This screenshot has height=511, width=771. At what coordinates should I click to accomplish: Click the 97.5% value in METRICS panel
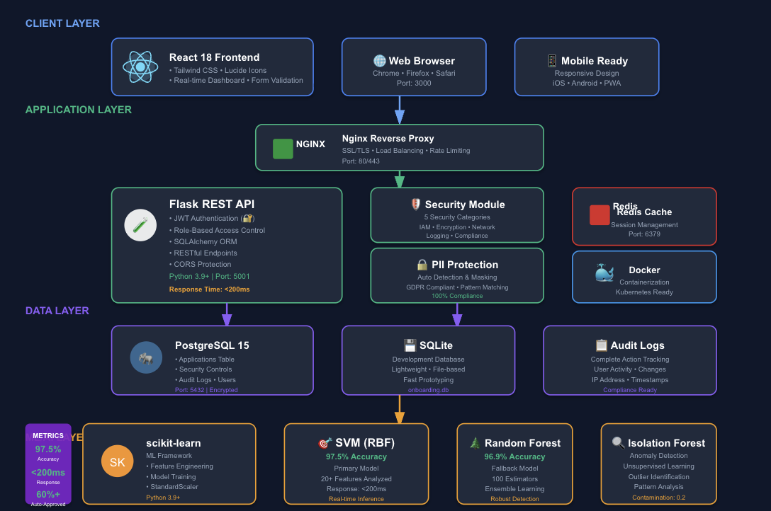coord(48,449)
